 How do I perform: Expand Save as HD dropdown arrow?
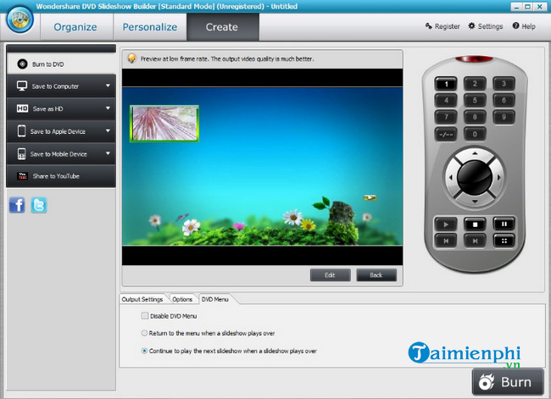(108, 108)
